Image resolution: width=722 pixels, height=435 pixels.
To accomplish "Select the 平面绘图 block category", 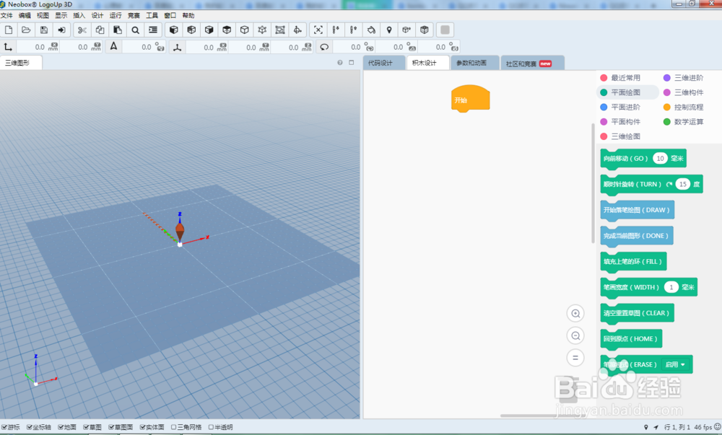I will (627, 92).
